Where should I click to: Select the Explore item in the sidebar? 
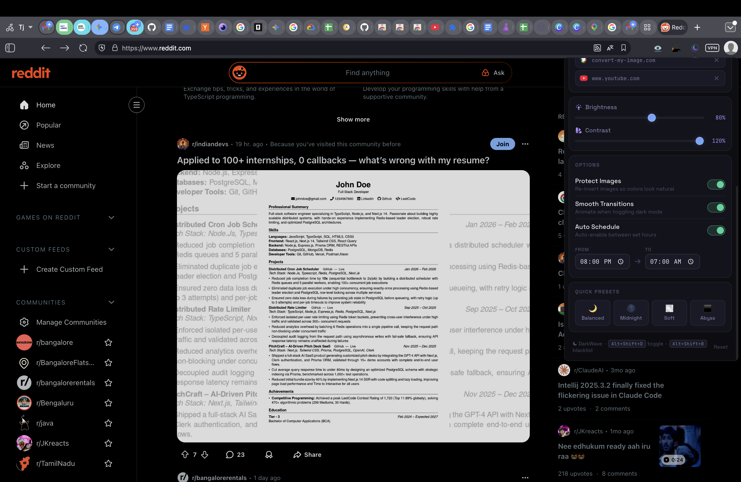click(48, 165)
